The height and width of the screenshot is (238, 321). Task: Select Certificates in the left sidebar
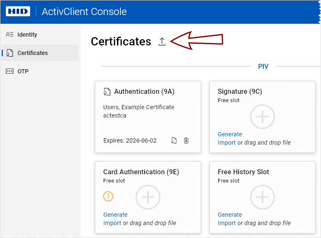coord(33,53)
